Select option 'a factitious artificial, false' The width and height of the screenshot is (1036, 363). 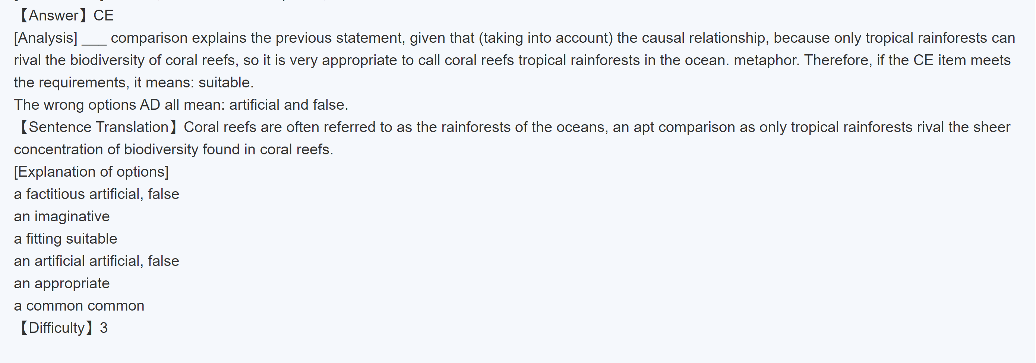click(x=97, y=195)
